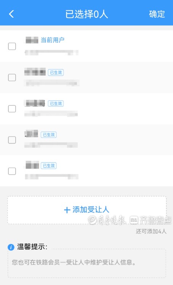Viewport: 173px width, 285px height.
Task: Click 已生效 badge on fourth entry
Action: pos(49,135)
